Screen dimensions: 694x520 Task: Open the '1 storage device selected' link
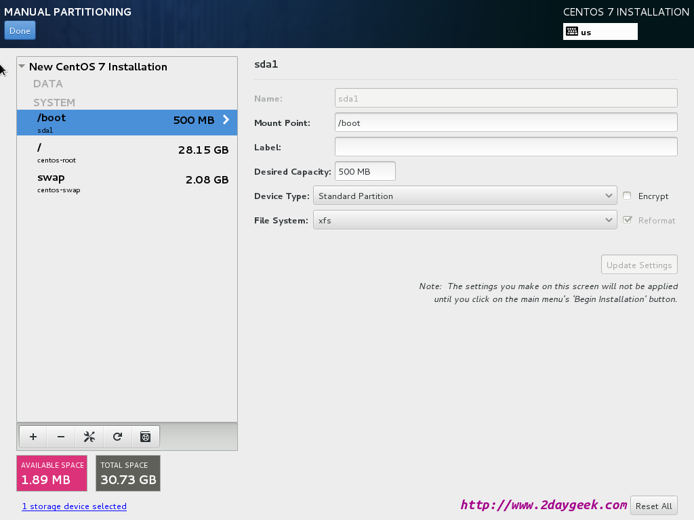tap(75, 506)
